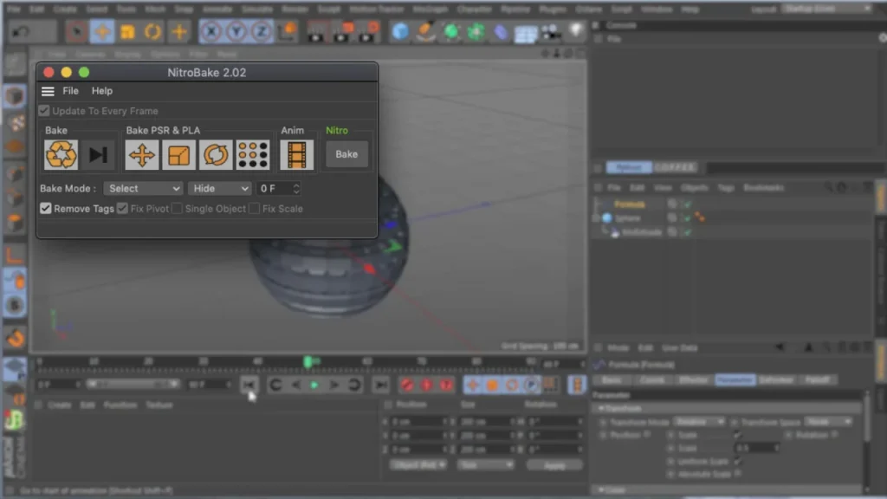Click the Apply button in coordinates panel

[x=554, y=465]
